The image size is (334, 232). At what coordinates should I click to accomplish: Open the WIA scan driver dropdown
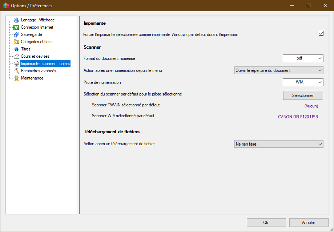click(303, 82)
